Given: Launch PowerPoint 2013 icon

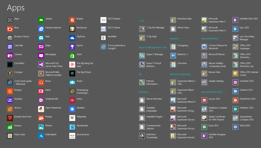Looking at the screenshot, I should [x=235, y=100].
